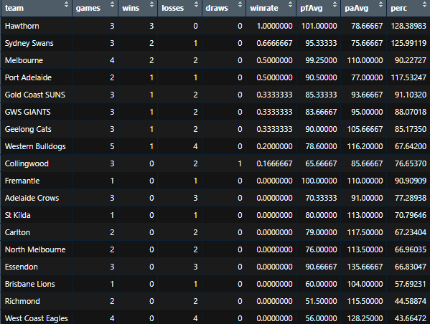Click Collingwood's draws value 1

coord(240,163)
